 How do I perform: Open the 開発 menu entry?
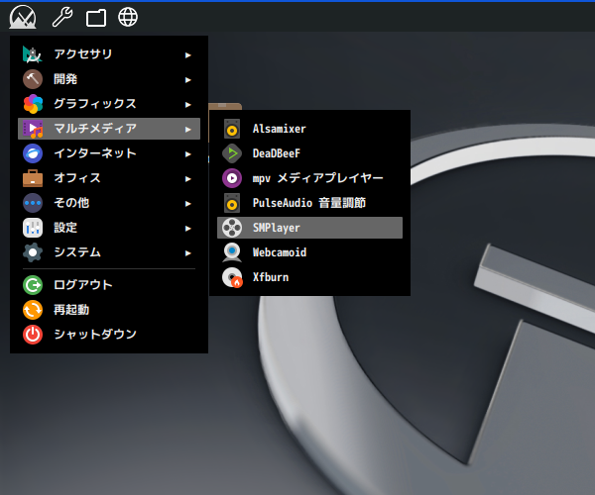pyautogui.click(x=109, y=79)
